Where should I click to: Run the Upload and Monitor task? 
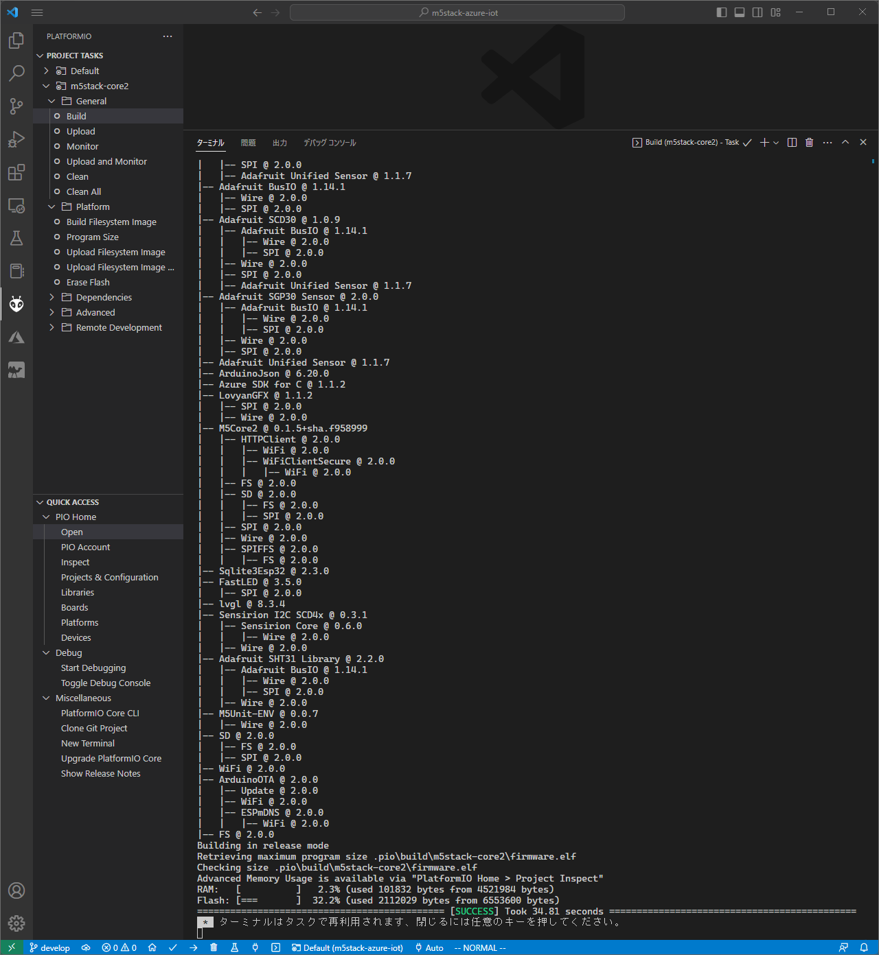[x=106, y=161]
